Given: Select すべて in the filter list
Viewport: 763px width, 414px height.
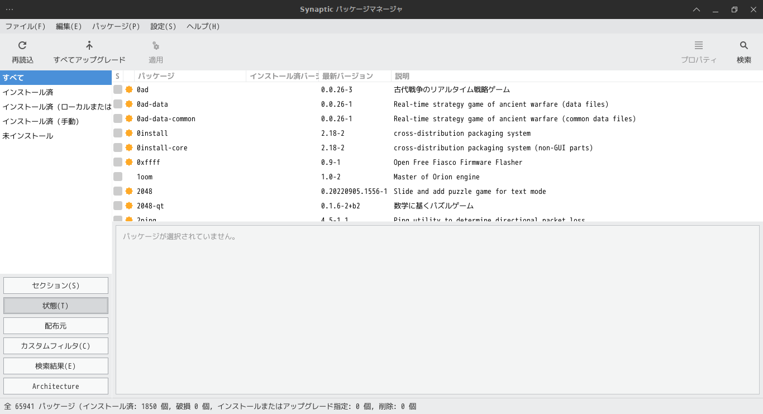Looking at the screenshot, I should [56, 78].
